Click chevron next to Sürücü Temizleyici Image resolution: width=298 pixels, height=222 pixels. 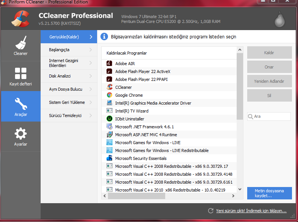coord(90,116)
